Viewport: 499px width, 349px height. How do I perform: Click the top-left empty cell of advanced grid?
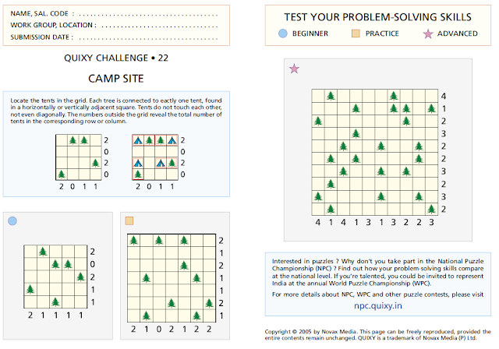point(318,96)
